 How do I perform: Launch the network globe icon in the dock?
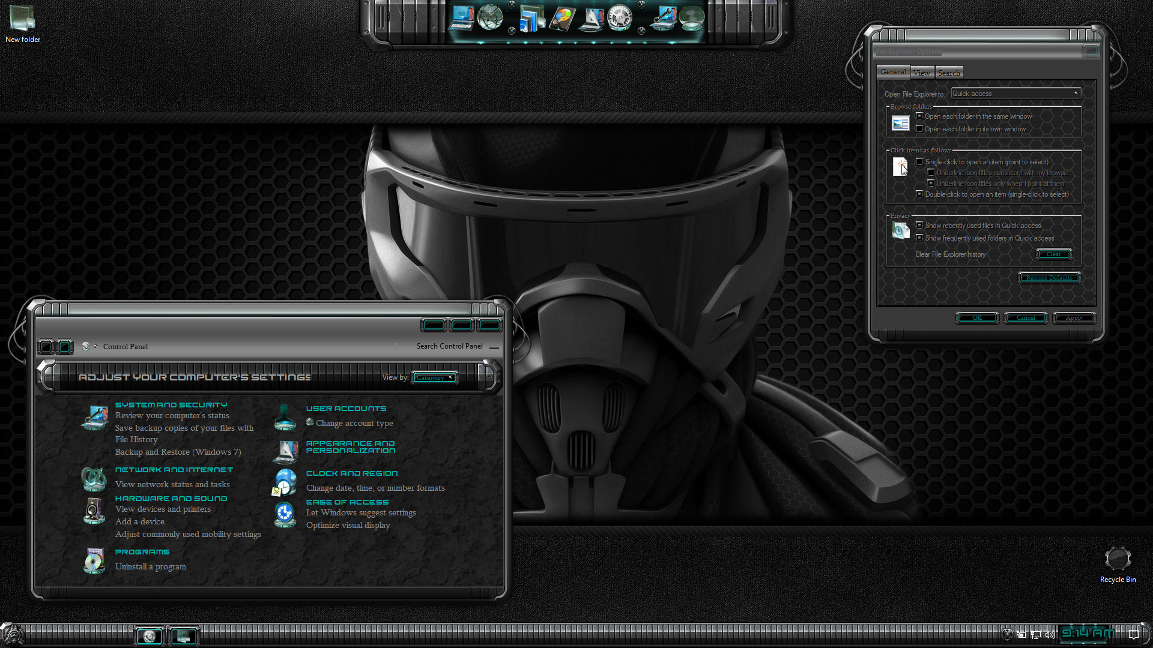[x=490, y=17]
